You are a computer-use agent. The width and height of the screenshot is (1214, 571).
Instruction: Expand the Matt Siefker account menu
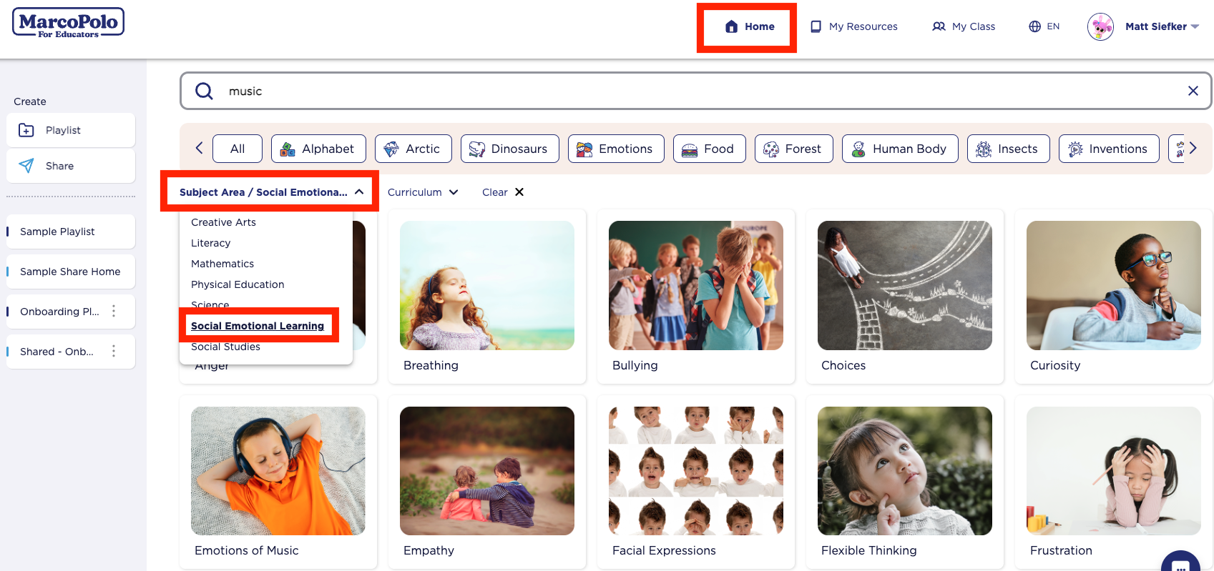(1162, 26)
